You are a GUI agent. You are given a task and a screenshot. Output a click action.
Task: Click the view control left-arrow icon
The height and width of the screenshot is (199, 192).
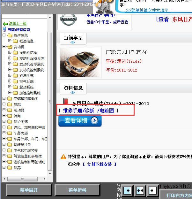pyautogui.click(x=152, y=190)
